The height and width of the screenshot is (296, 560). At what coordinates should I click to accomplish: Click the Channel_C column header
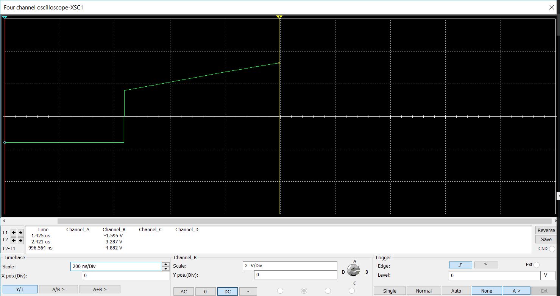coord(150,230)
